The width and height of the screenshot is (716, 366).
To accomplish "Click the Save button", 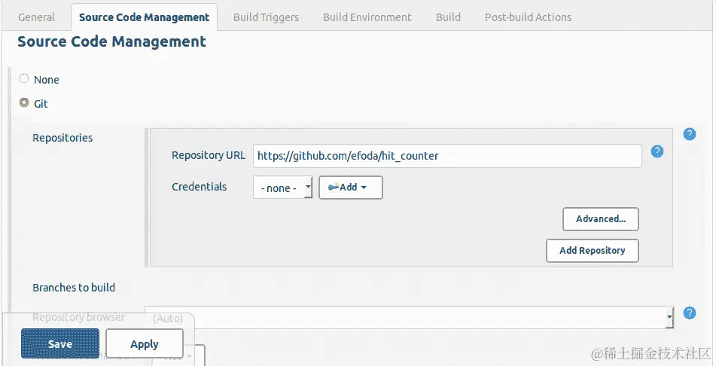I will [x=59, y=343].
